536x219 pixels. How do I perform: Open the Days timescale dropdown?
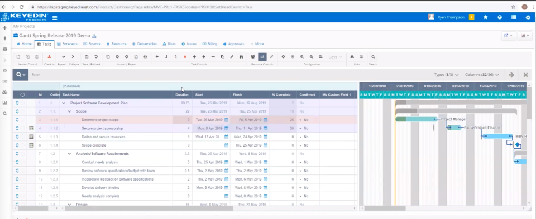pos(334,57)
